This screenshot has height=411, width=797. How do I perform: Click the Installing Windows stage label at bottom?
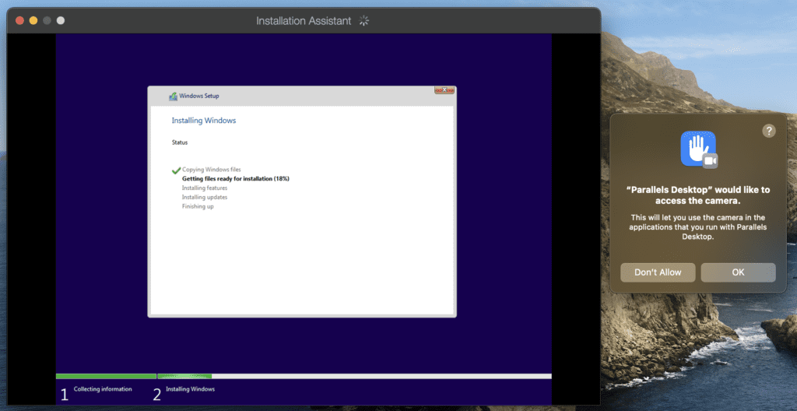click(191, 389)
